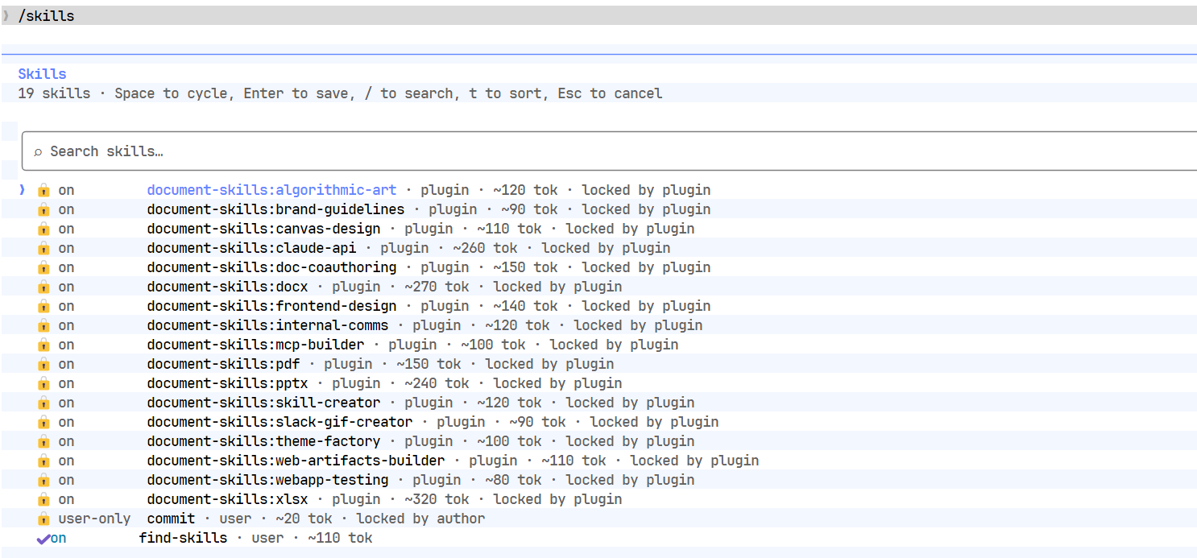Click '~270 tok' on docx row
Viewport: 1197px width, 558px height.
tap(437, 287)
